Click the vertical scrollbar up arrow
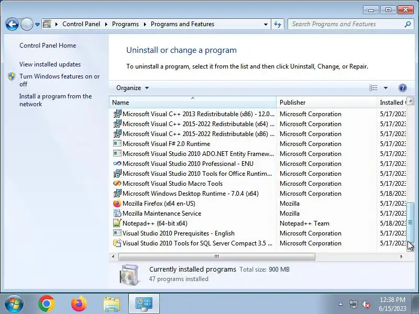Viewport: 419px width, 314px height. coord(410,101)
